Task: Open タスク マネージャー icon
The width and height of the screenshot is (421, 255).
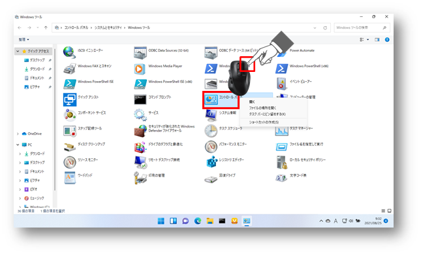Action: tap(281, 131)
